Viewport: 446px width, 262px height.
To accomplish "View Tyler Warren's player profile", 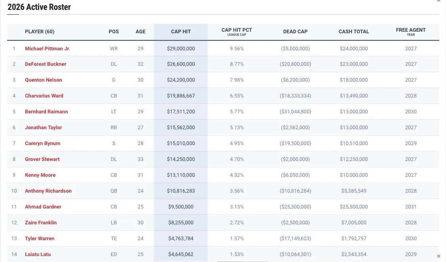I will (40, 239).
